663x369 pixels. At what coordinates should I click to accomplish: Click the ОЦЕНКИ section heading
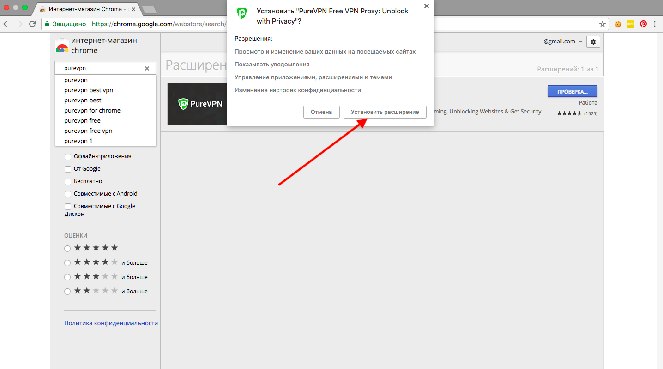pyautogui.click(x=76, y=236)
